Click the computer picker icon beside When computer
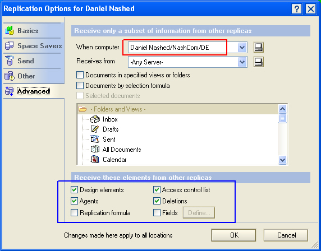Screen dimensions: 321x251 pos(259,48)
